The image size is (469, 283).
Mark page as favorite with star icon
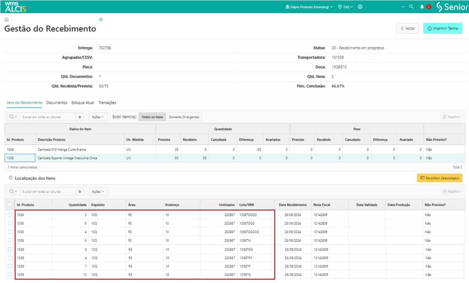(101, 20)
